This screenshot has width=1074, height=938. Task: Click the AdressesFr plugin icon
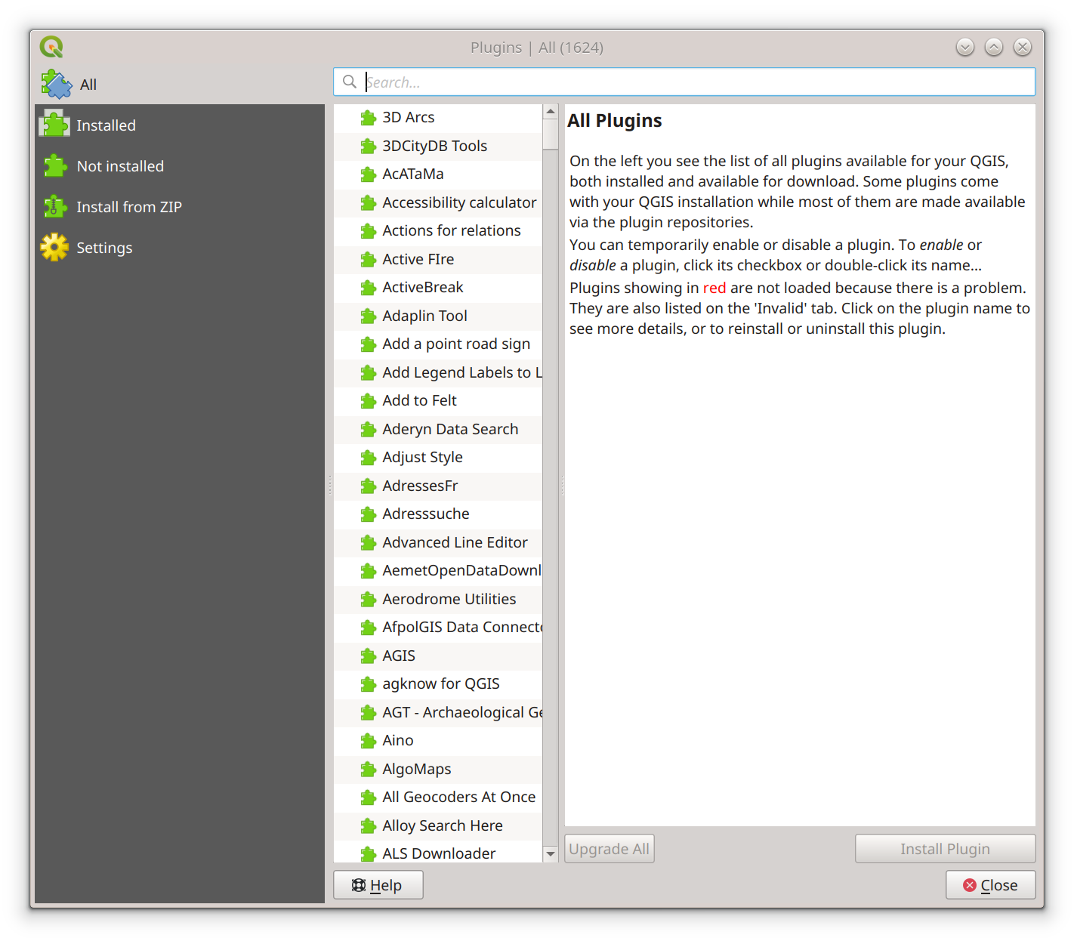(368, 486)
